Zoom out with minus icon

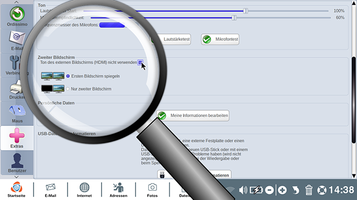tap(269, 190)
